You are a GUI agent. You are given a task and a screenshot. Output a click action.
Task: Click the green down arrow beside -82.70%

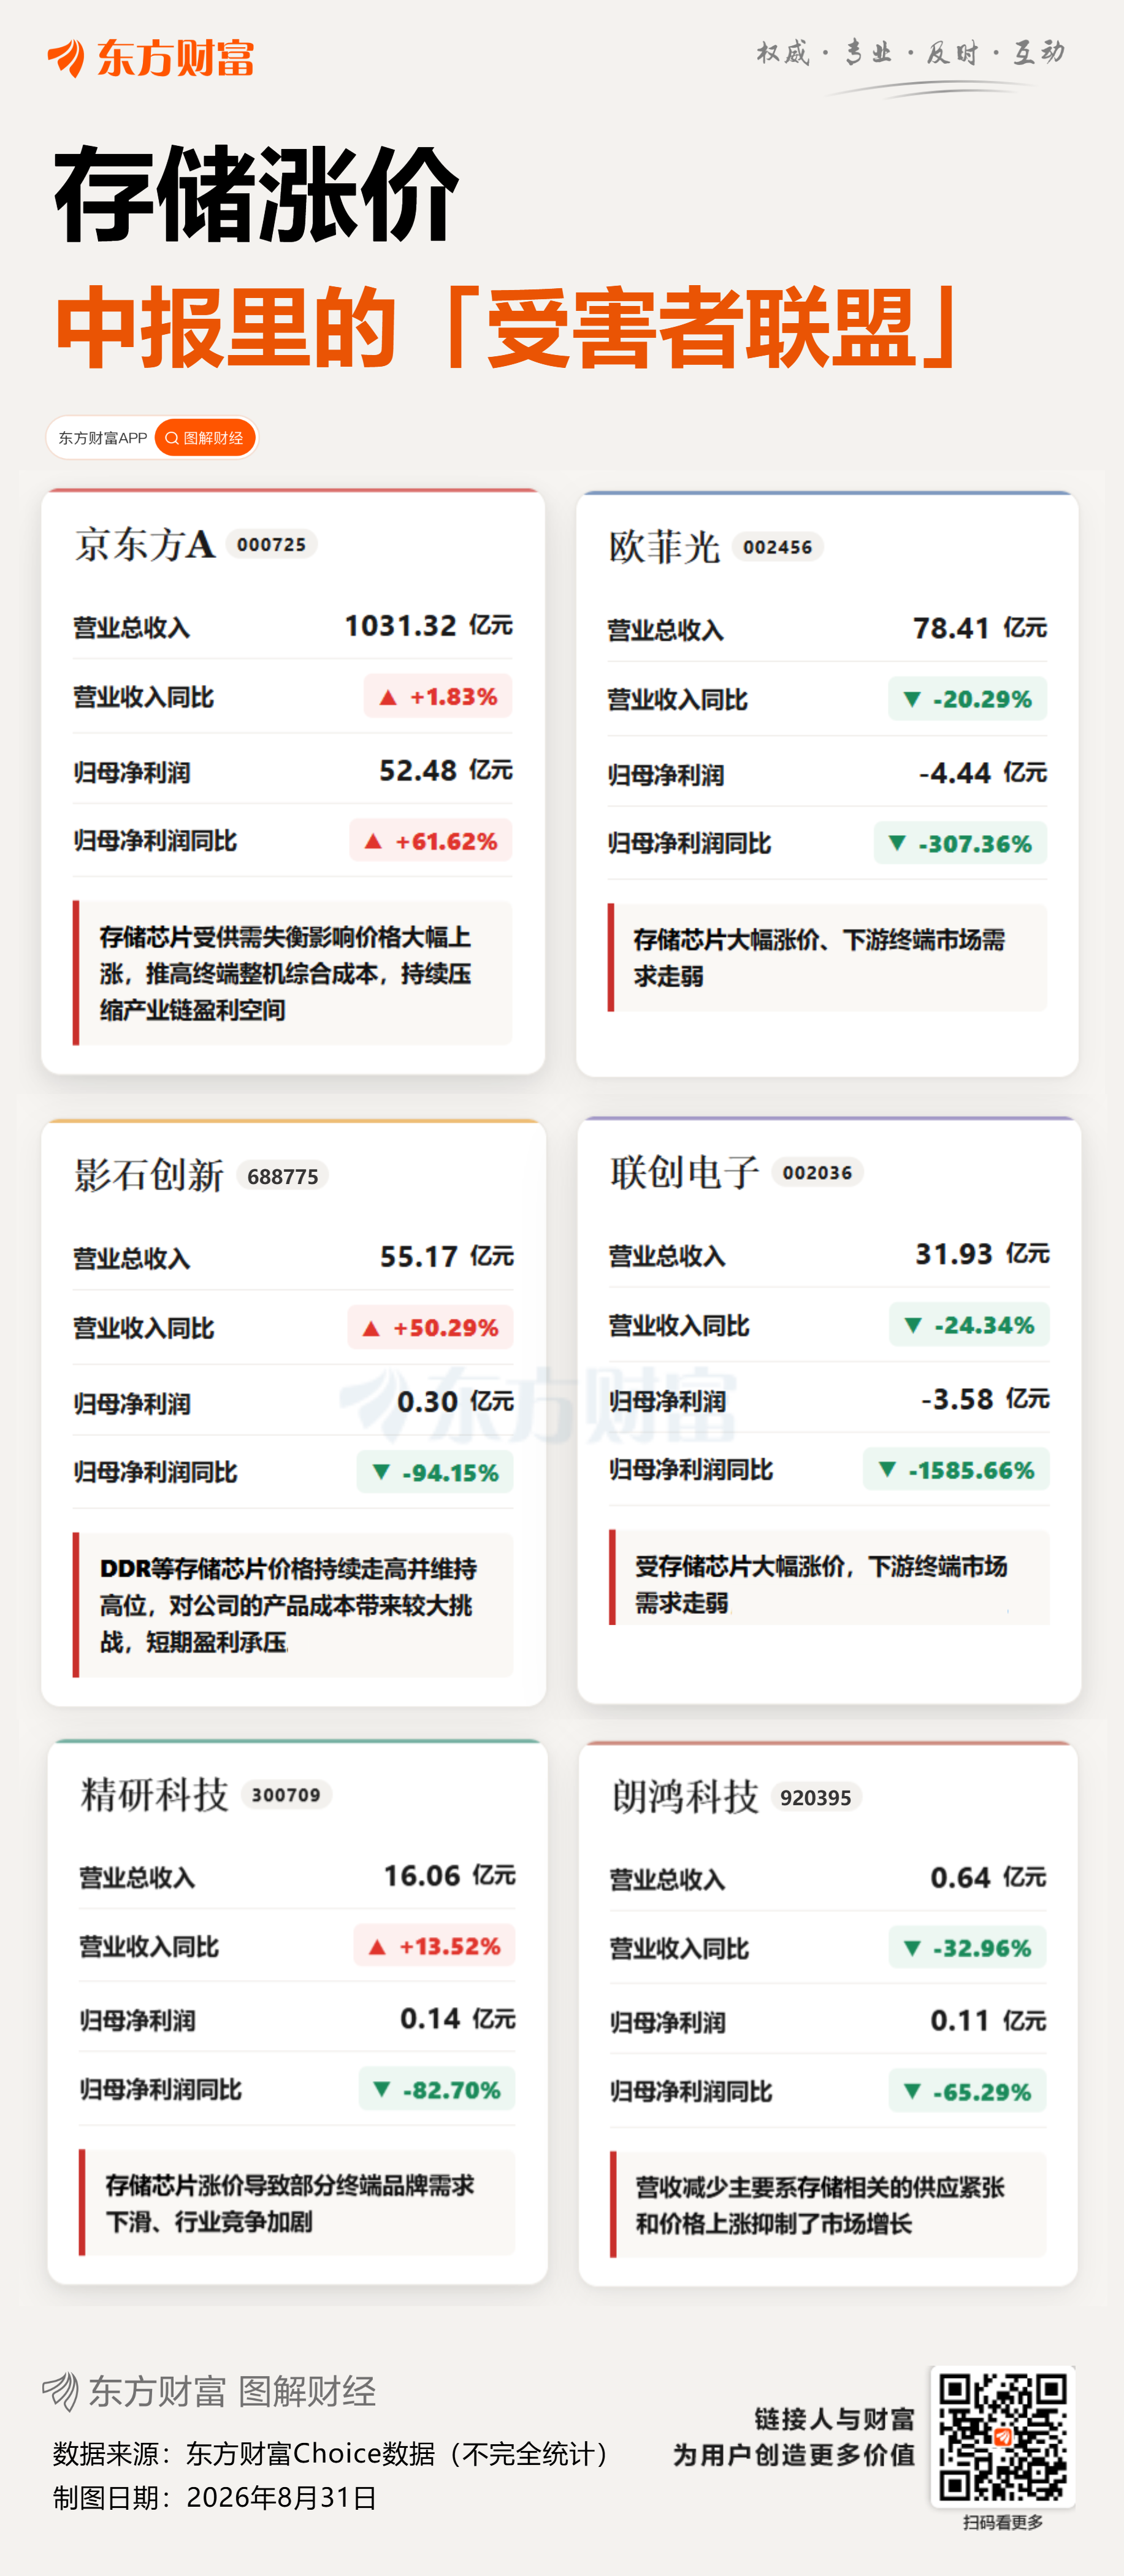(381, 2089)
